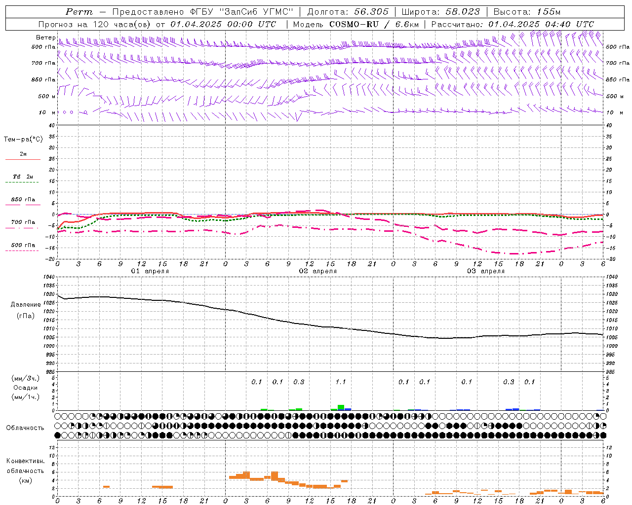Click the "Тем-ра(°C)" temperature panel label
The width and height of the screenshot is (632, 505).
click(x=23, y=140)
